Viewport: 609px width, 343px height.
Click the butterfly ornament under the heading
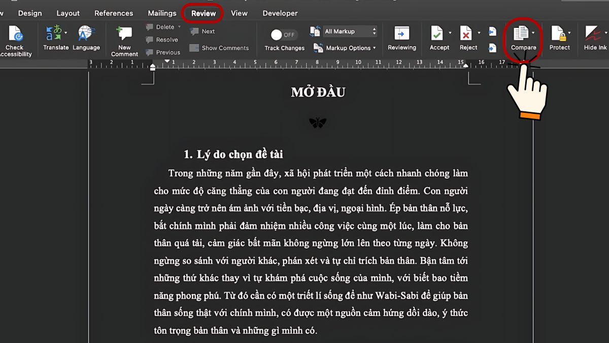tap(318, 122)
